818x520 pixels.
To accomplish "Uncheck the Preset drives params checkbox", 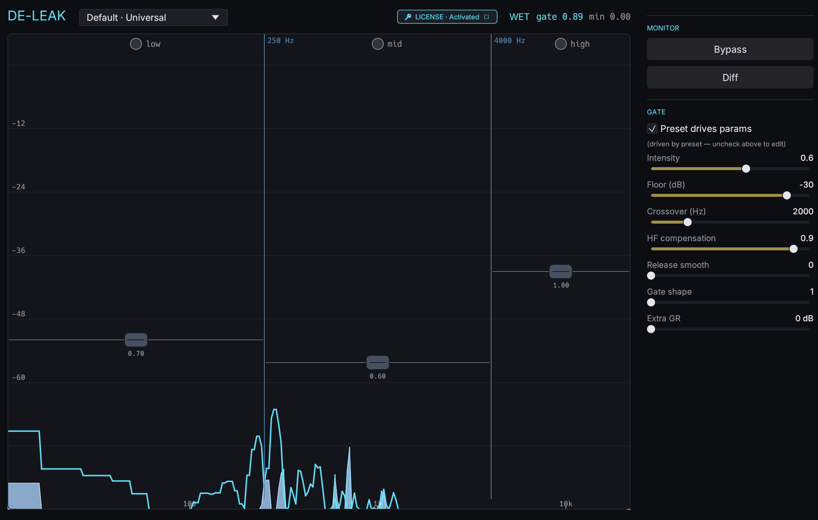I will click(x=652, y=129).
